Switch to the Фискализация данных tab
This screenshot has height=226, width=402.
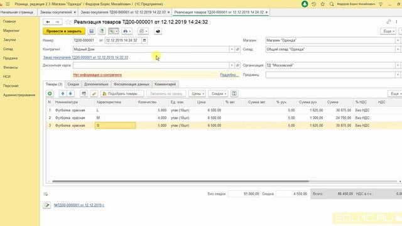click(131, 84)
